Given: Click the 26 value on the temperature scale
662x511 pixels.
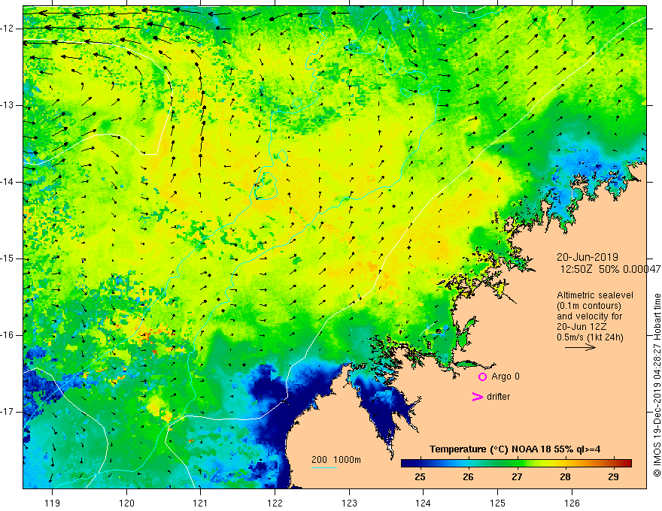Looking at the screenshot, I should pos(468,477).
